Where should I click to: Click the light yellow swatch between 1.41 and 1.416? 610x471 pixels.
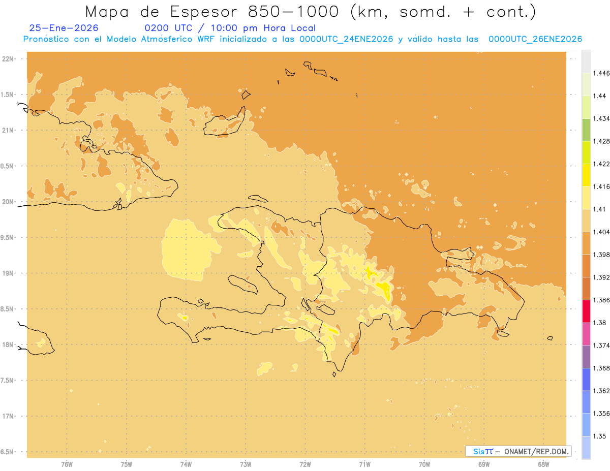tap(586, 198)
